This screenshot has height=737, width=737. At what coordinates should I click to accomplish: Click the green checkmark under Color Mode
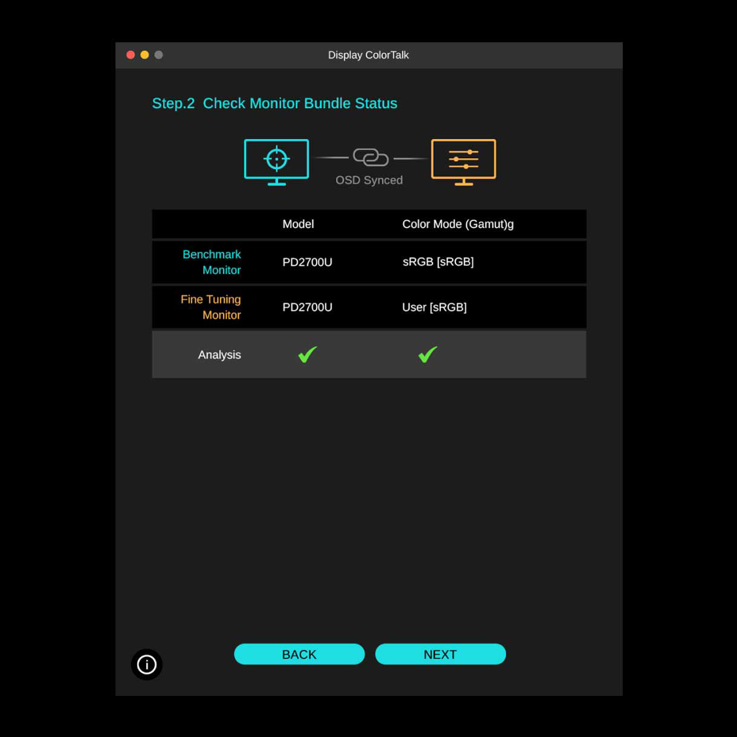428,355
